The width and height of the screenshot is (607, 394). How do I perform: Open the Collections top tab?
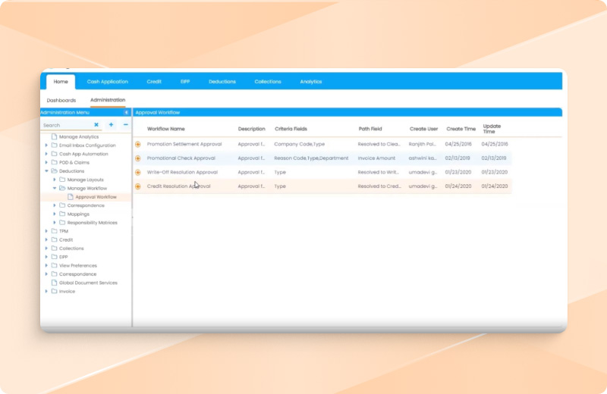coord(268,82)
